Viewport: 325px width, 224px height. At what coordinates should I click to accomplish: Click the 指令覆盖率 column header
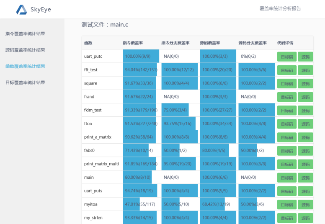click(x=133, y=43)
